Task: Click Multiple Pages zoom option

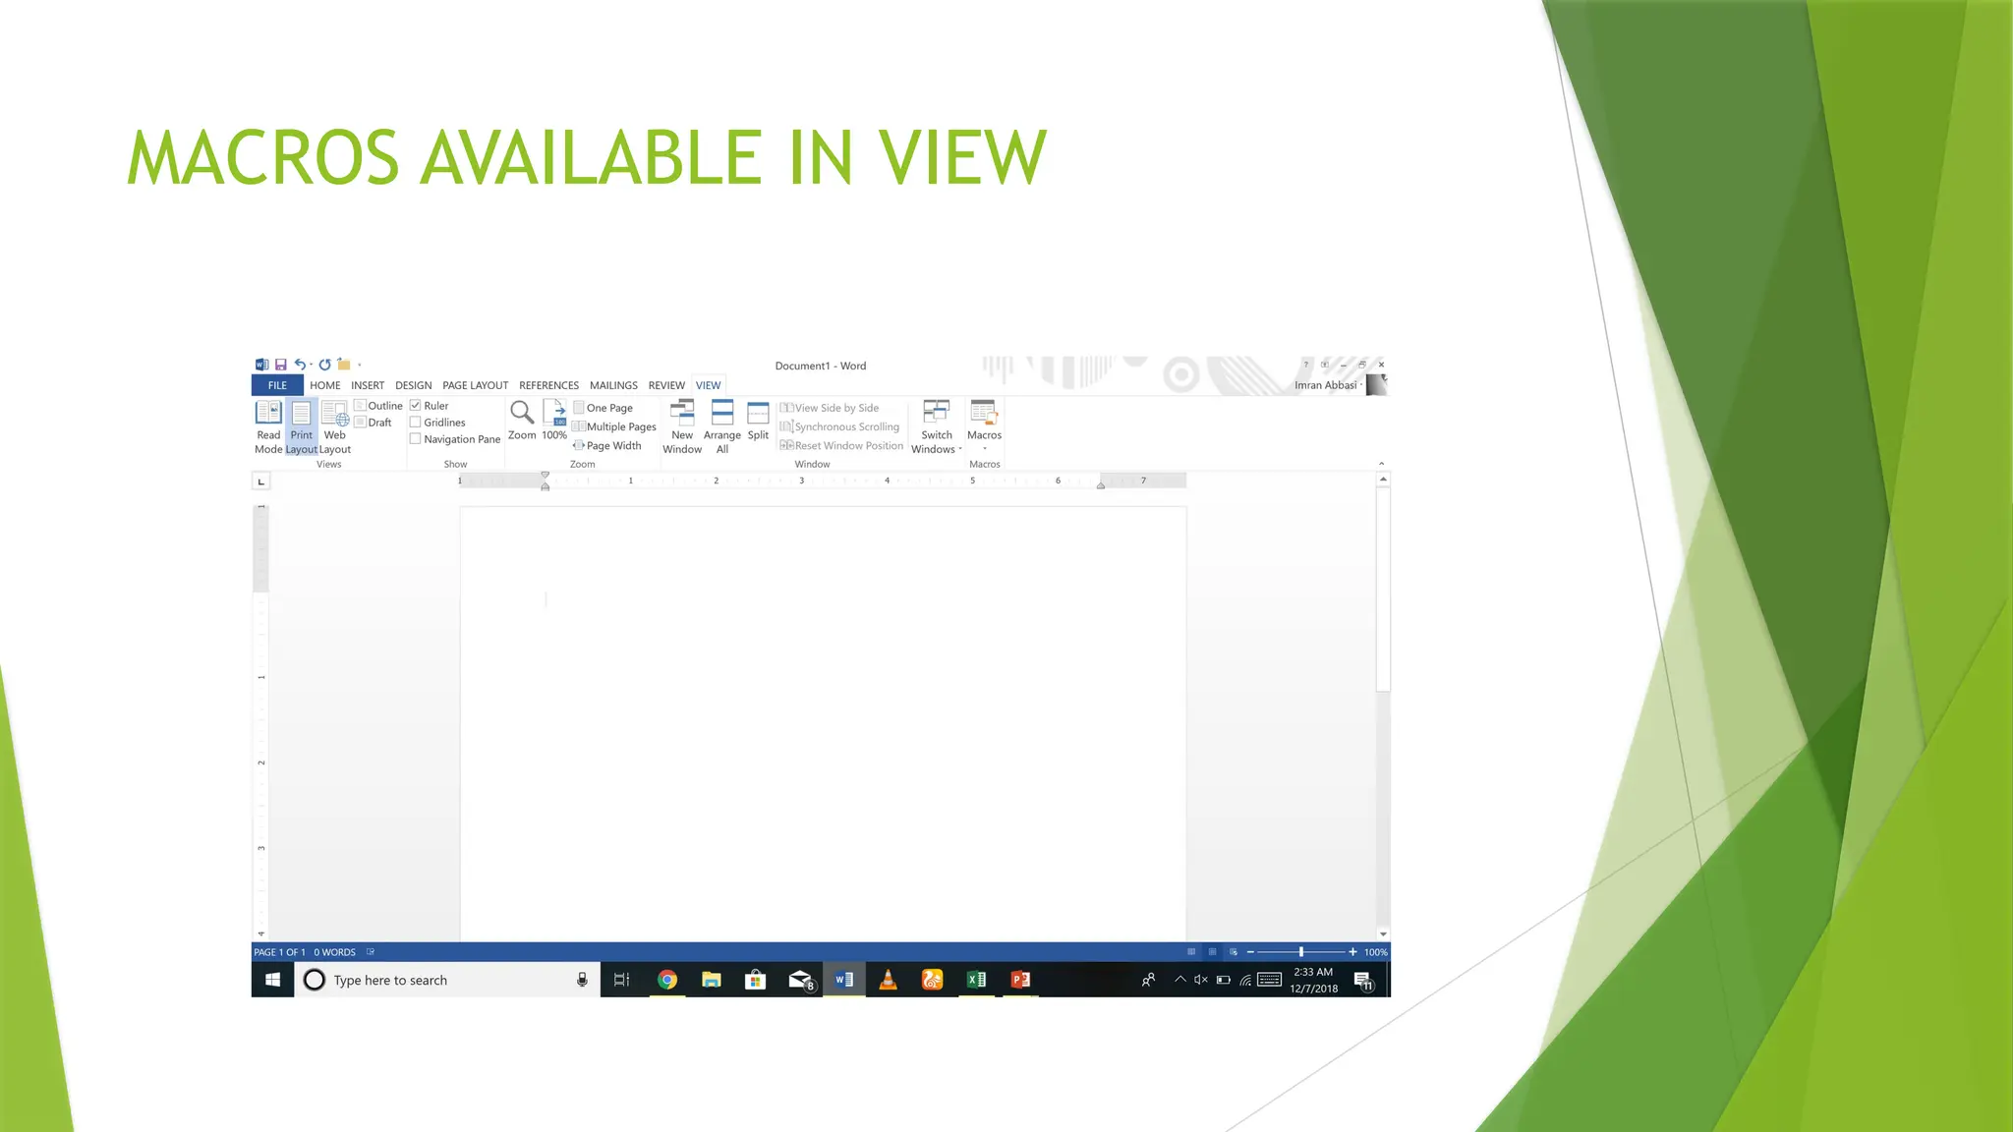Action: pyautogui.click(x=614, y=426)
